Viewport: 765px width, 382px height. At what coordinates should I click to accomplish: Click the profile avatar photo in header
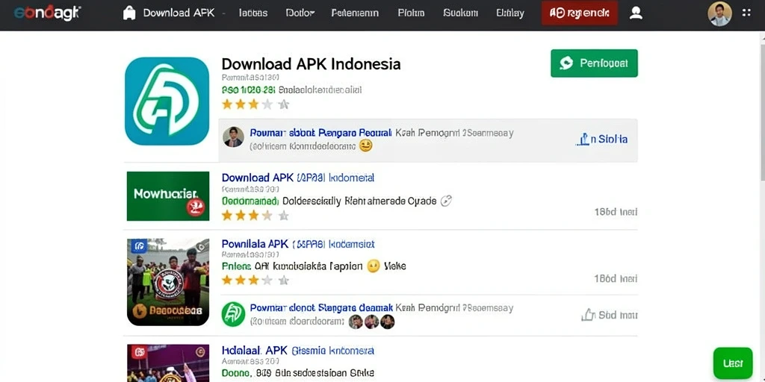coord(719,13)
